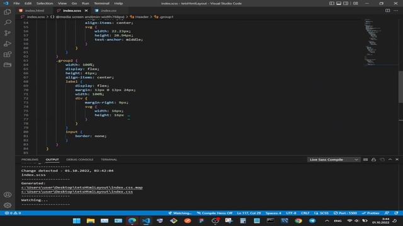Toggle output auto-scroll lock

tap(373, 159)
